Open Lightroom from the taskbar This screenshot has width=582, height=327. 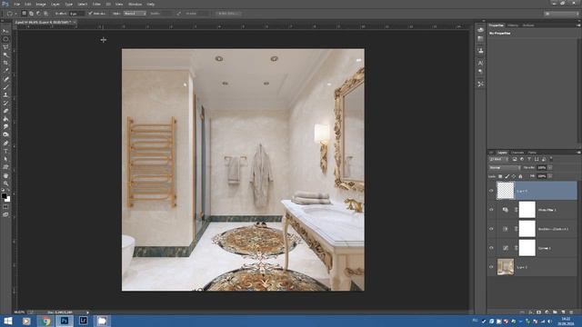[83, 321]
